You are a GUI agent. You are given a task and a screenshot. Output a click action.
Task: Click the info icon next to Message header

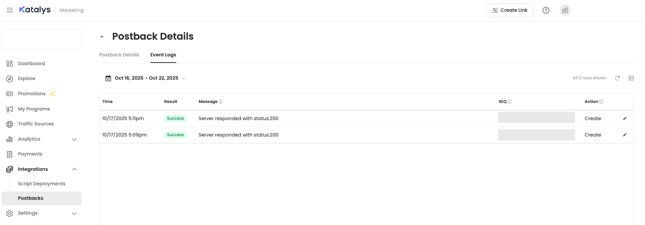tap(221, 101)
